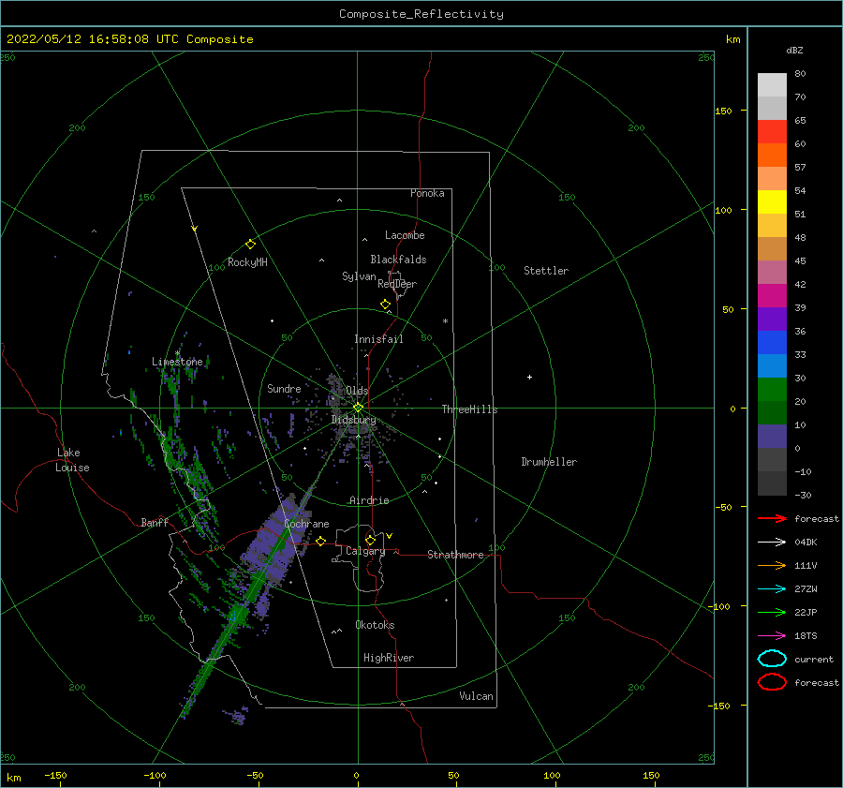Screen dimensions: 843x788
Task: Click the Blackfalds label
Action: (398, 260)
